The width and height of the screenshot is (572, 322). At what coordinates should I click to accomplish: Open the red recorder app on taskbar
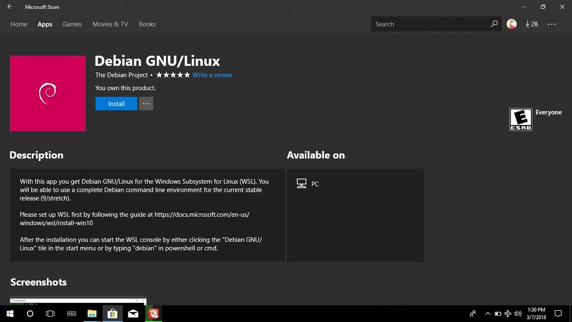pyautogui.click(x=154, y=314)
